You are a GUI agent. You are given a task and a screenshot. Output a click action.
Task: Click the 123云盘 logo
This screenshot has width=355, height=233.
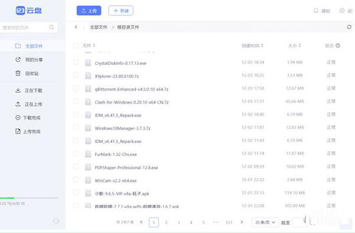coord(29,11)
